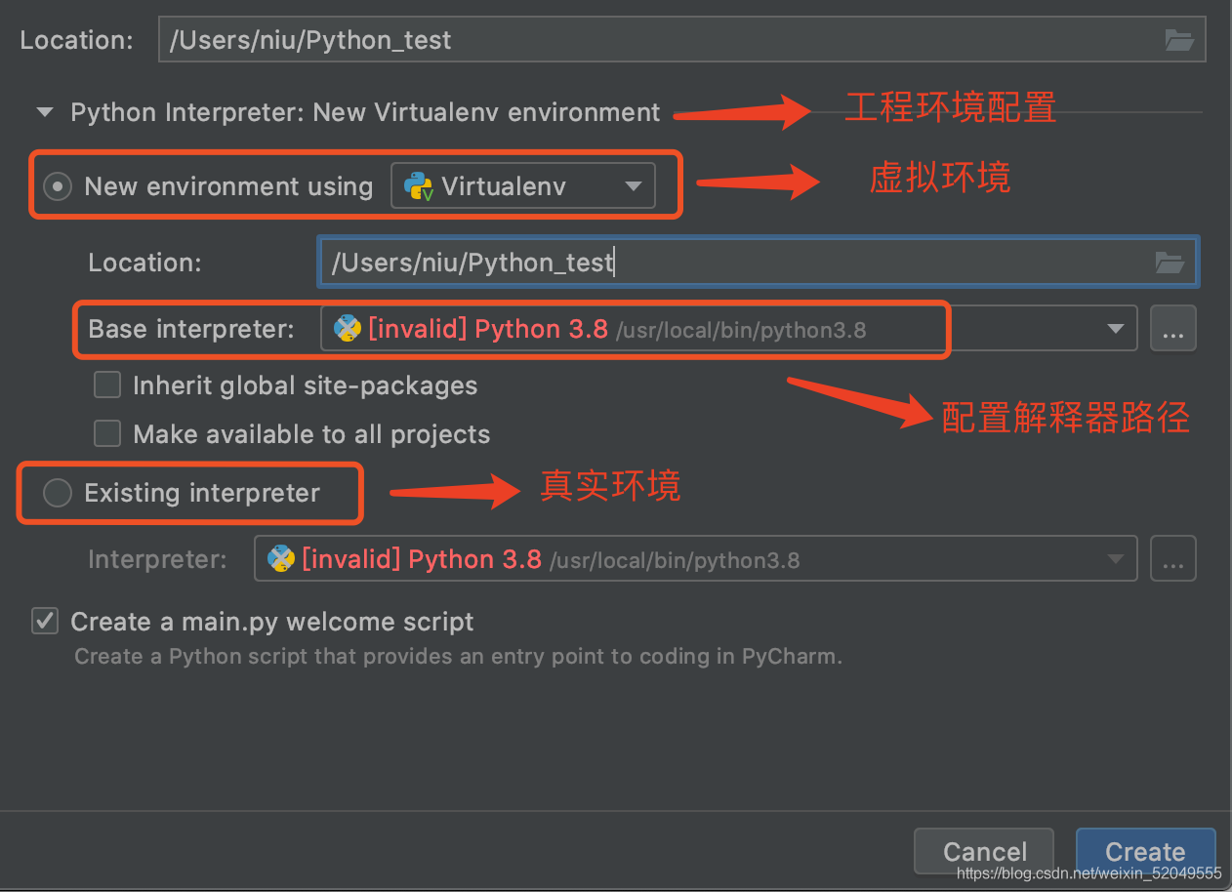1232x892 pixels.
Task: Open the Virtualenv environment type dropdown
Action: pos(523,185)
